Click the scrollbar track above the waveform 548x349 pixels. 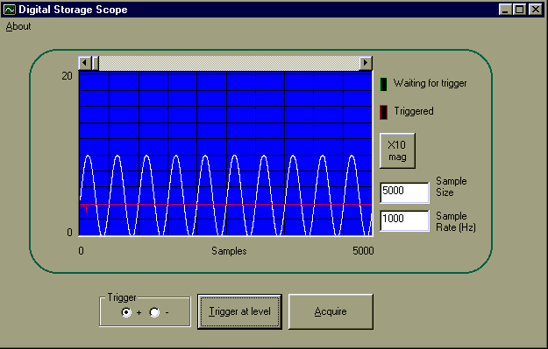(229, 63)
